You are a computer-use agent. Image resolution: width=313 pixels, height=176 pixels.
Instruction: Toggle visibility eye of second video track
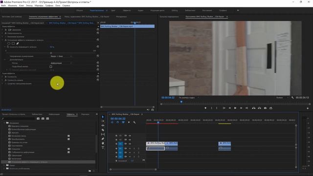point(130,140)
